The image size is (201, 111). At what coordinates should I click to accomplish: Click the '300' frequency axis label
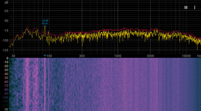(x=82, y=56)
